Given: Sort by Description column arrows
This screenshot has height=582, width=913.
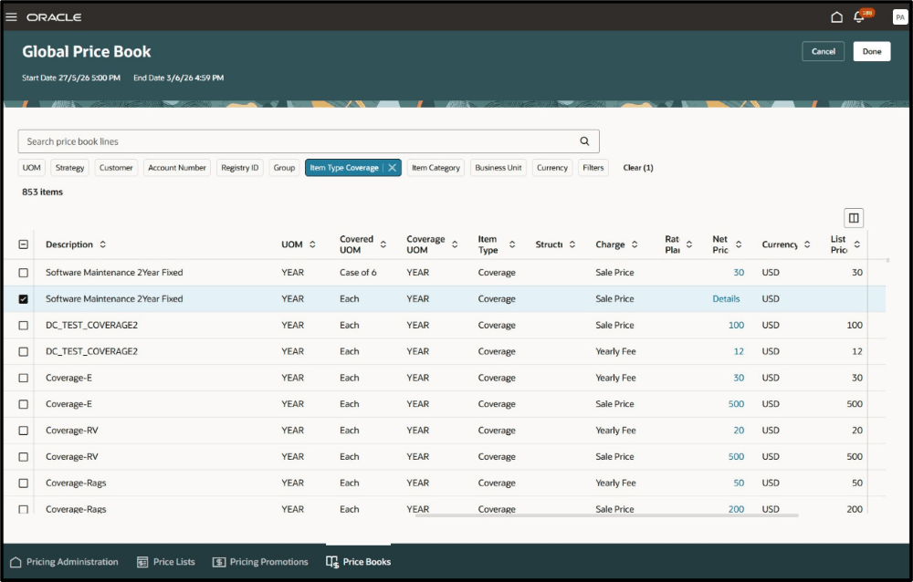Looking at the screenshot, I should pos(102,244).
